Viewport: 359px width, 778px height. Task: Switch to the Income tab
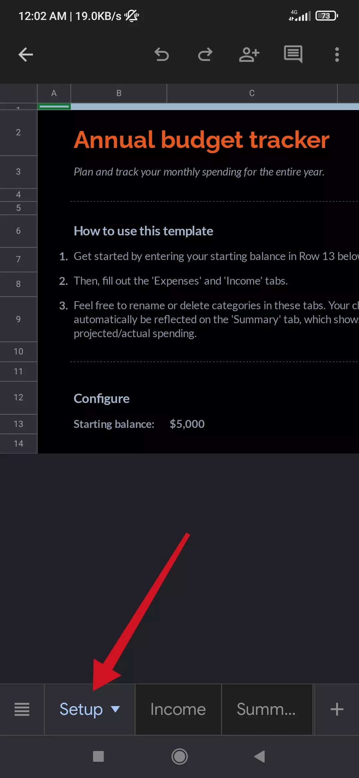click(x=178, y=710)
